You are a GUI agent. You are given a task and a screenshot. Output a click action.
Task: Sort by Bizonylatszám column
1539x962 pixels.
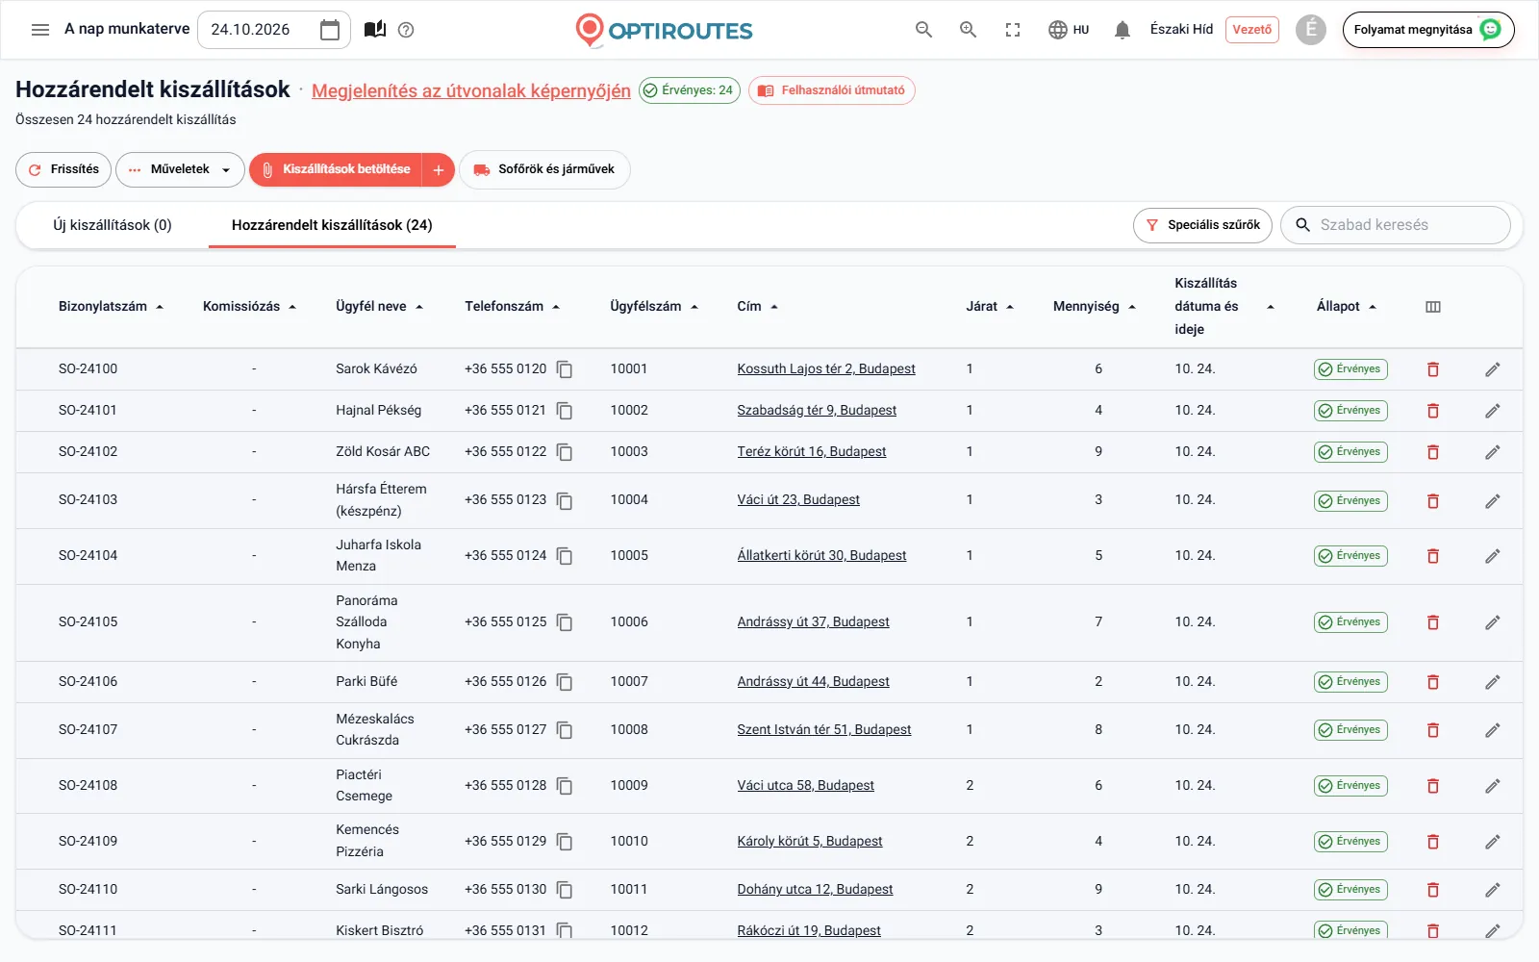point(111,307)
